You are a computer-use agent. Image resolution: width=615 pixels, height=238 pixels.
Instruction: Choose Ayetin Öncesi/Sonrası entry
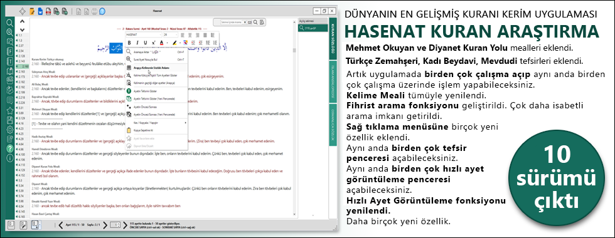point(157,106)
